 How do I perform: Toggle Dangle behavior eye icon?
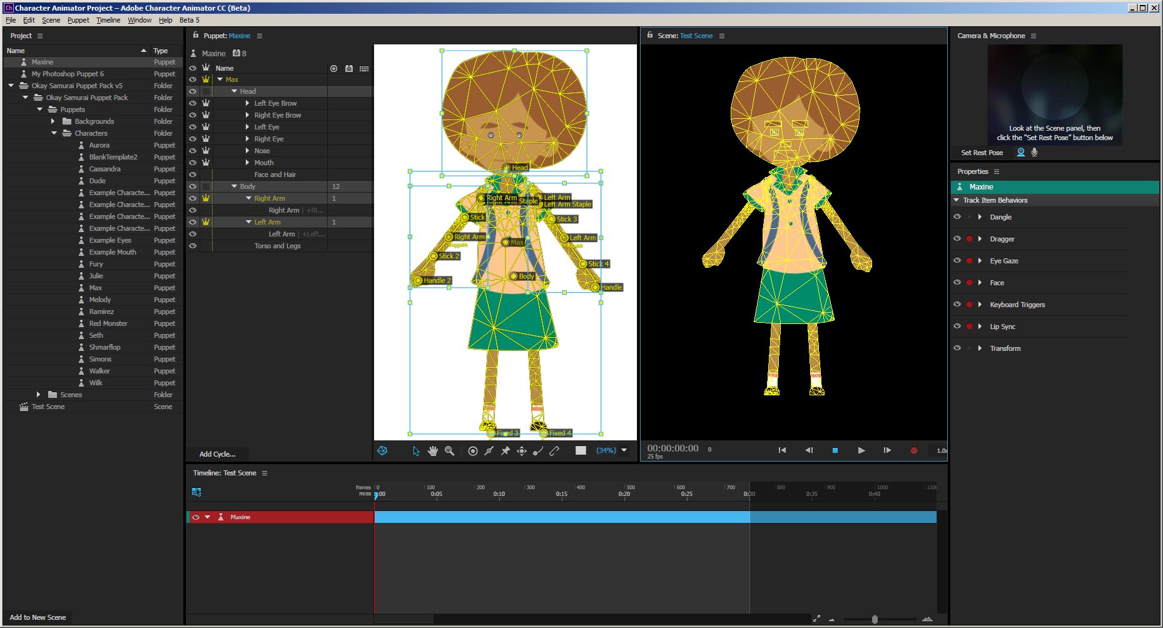957,216
